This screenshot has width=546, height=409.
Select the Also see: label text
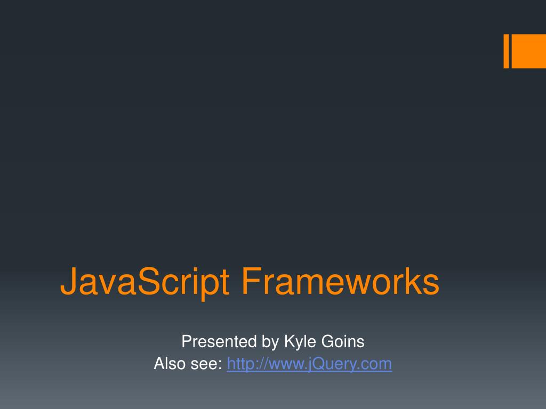coord(189,364)
